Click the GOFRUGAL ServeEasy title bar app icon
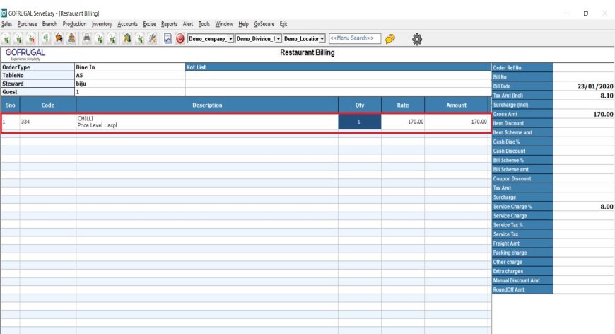Screen dimensions: 615x334 point(4,13)
